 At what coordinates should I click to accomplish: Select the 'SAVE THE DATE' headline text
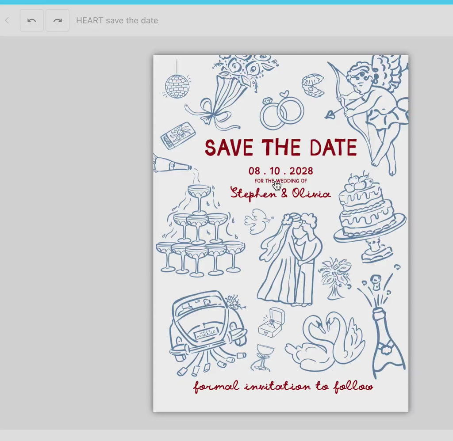click(281, 148)
